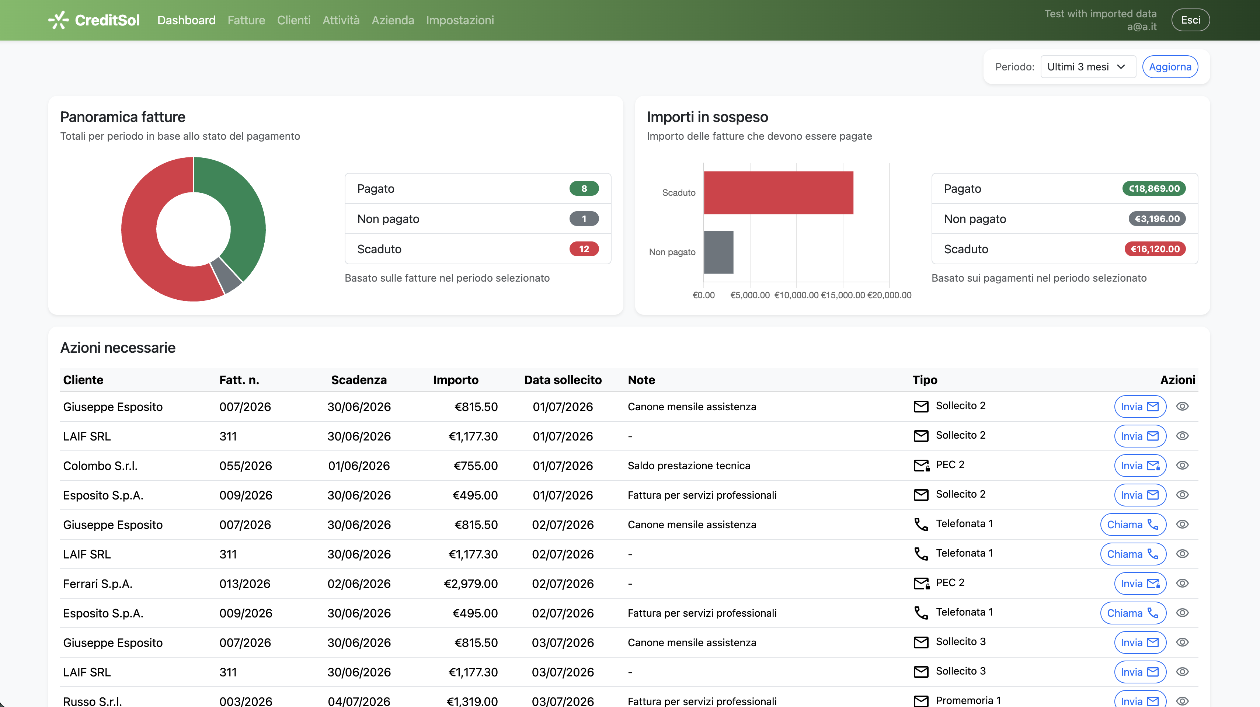View details of LAIF SRL Sollecito 3 row
The image size is (1260, 707).
pos(1182,672)
